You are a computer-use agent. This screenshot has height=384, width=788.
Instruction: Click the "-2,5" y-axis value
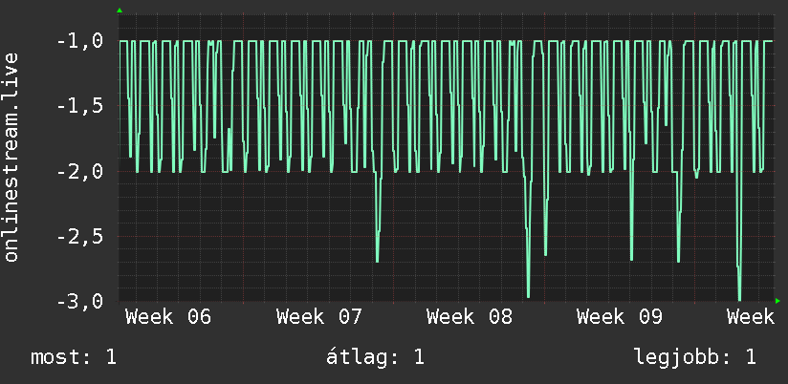click(80, 237)
